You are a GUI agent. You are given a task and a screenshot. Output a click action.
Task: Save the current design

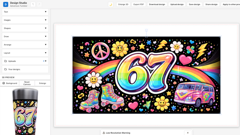tap(194, 4)
